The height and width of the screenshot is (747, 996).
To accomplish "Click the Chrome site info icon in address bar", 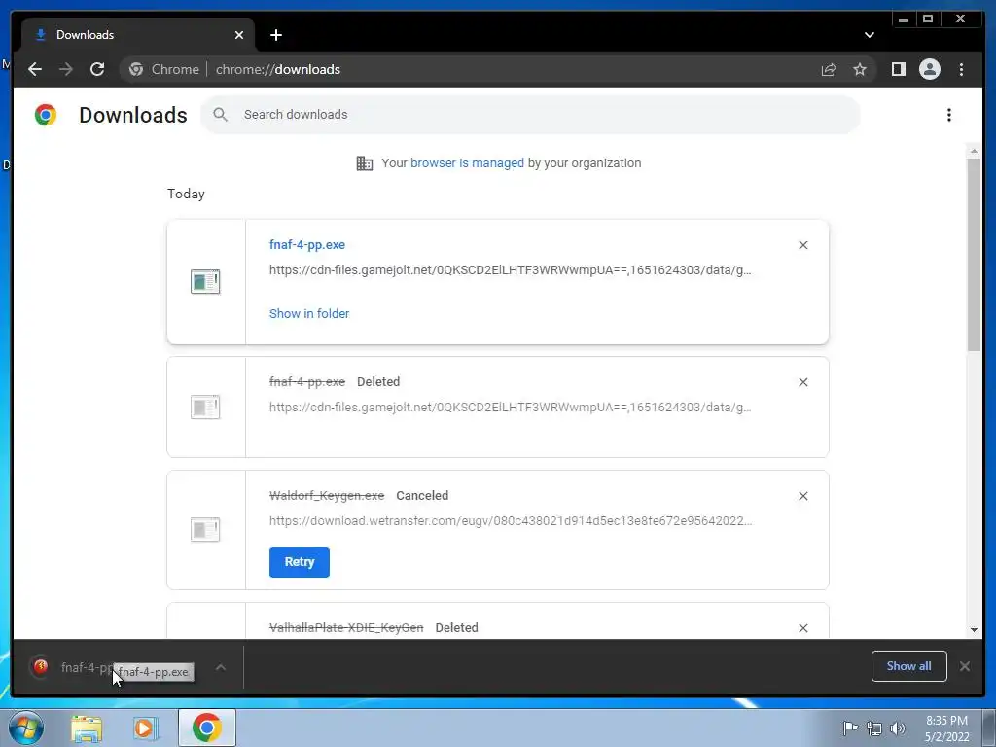I will (136, 69).
